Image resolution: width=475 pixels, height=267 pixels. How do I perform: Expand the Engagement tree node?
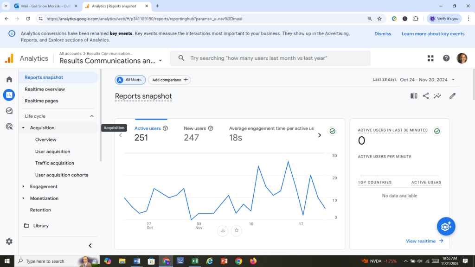[x=23, y=186]
